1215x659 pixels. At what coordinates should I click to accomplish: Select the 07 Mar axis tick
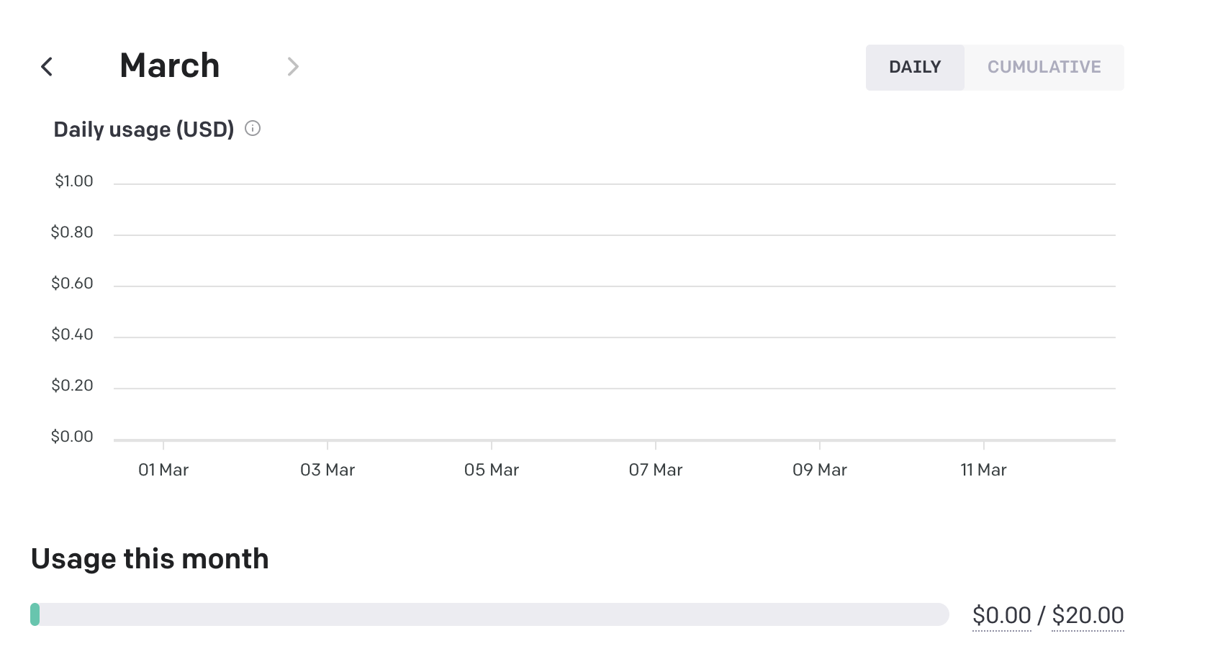tap(656, 470)
